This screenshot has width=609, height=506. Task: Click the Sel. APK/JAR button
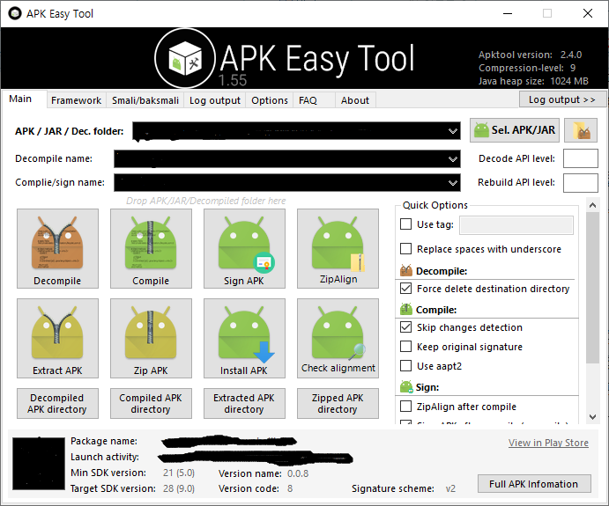tap(515, 130)
